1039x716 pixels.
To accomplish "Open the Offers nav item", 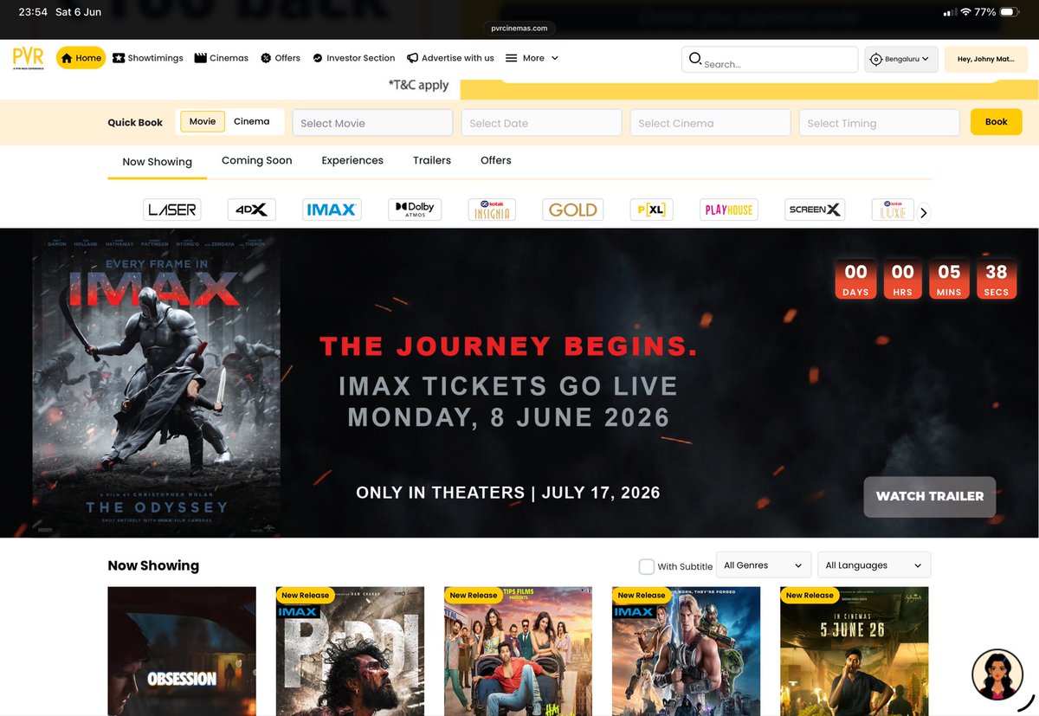I will point(281,58).
